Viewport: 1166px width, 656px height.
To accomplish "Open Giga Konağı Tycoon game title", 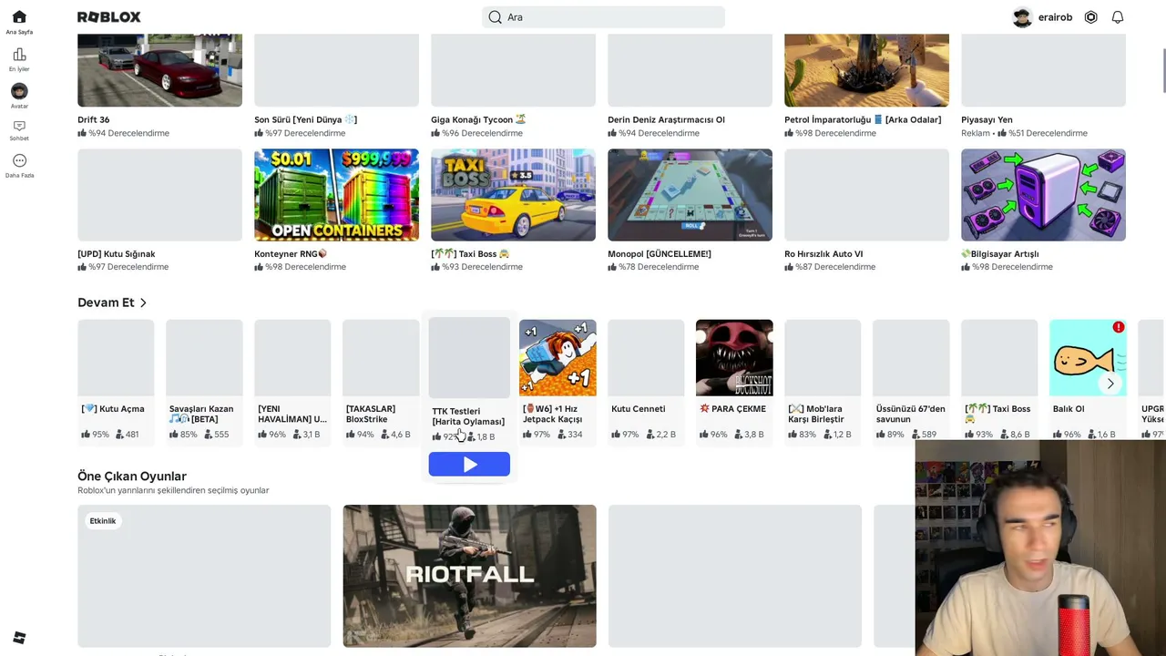I will pyautogui.click(x=478, y=119).
